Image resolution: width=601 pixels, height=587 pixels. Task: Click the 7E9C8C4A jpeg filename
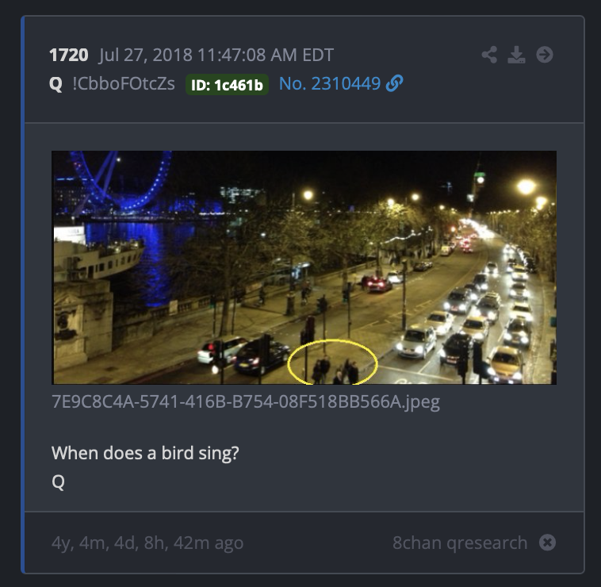246,402
